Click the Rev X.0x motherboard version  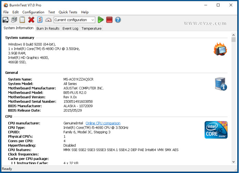pos(70,97)
